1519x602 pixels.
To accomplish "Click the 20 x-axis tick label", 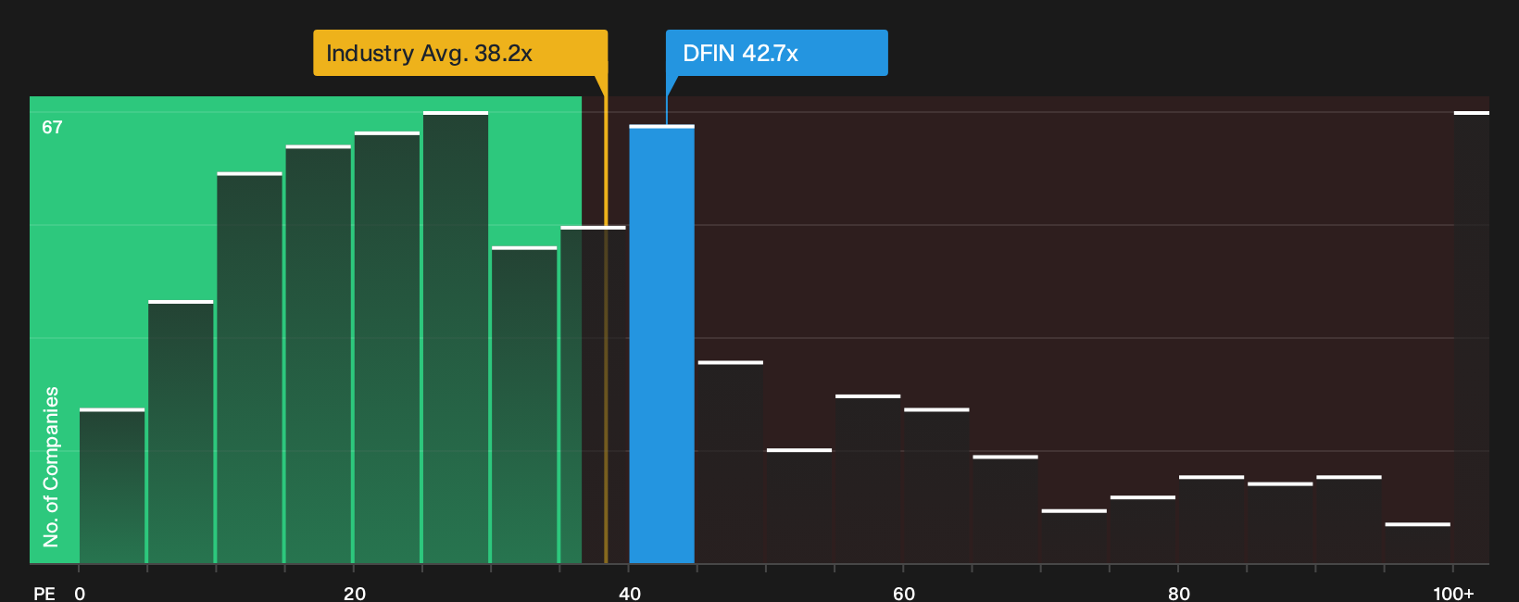I will tap(355, 593).
